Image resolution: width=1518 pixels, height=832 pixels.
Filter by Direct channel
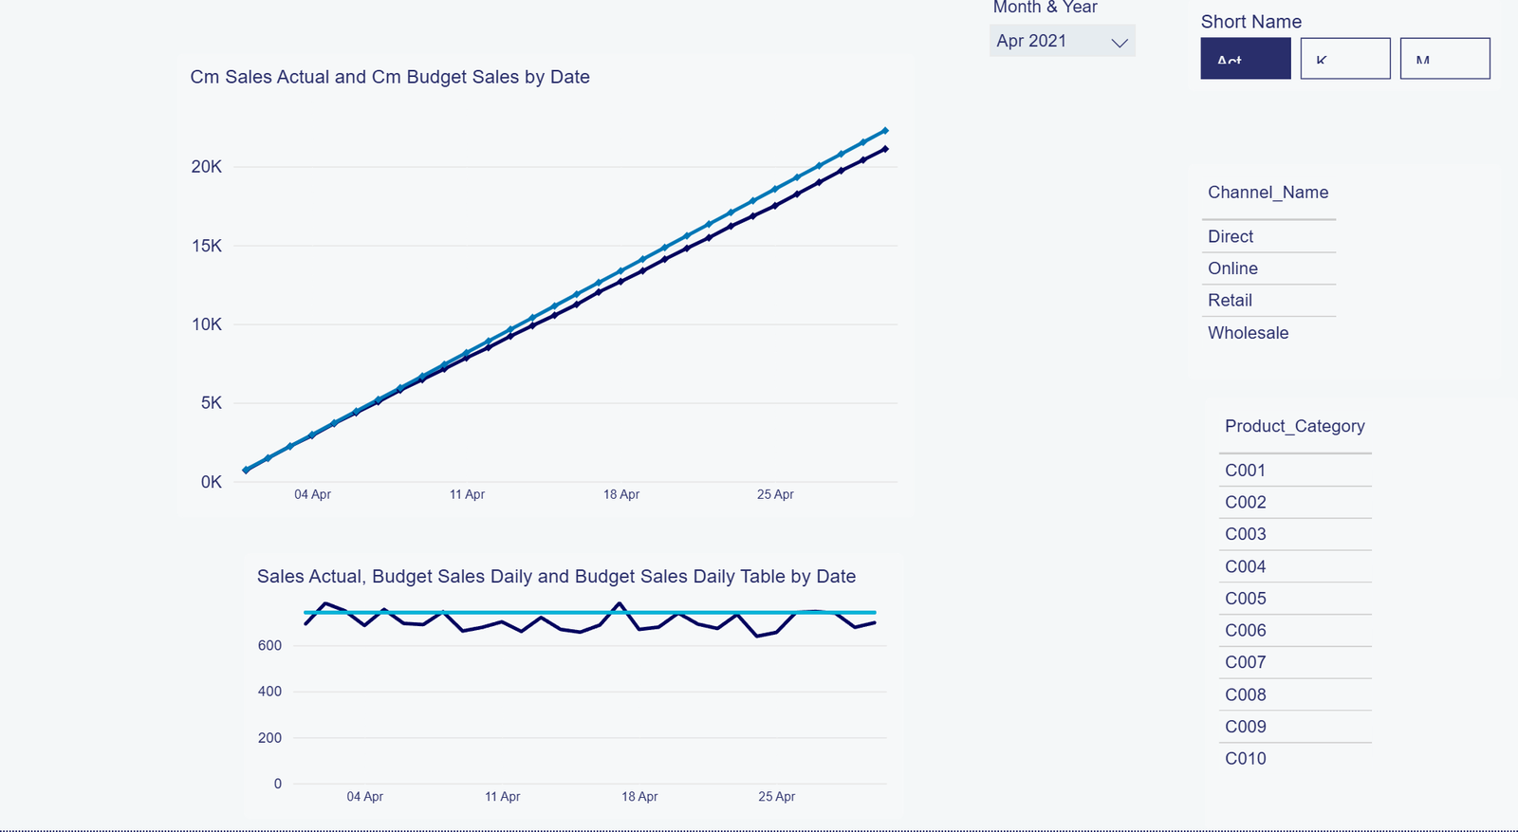1268,236
